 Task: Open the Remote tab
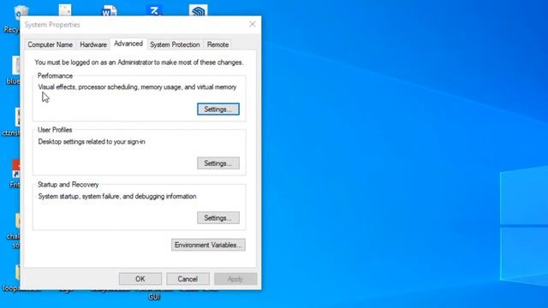click(217, 44)
